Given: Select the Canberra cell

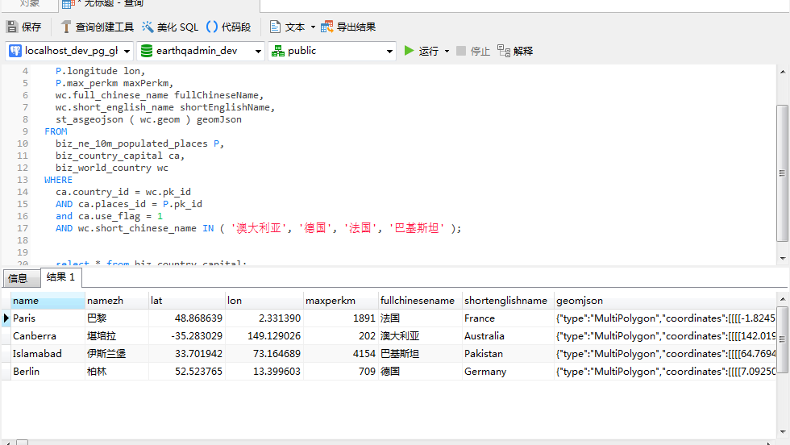Looking at the screenshot, I should (x=48, y=336).
